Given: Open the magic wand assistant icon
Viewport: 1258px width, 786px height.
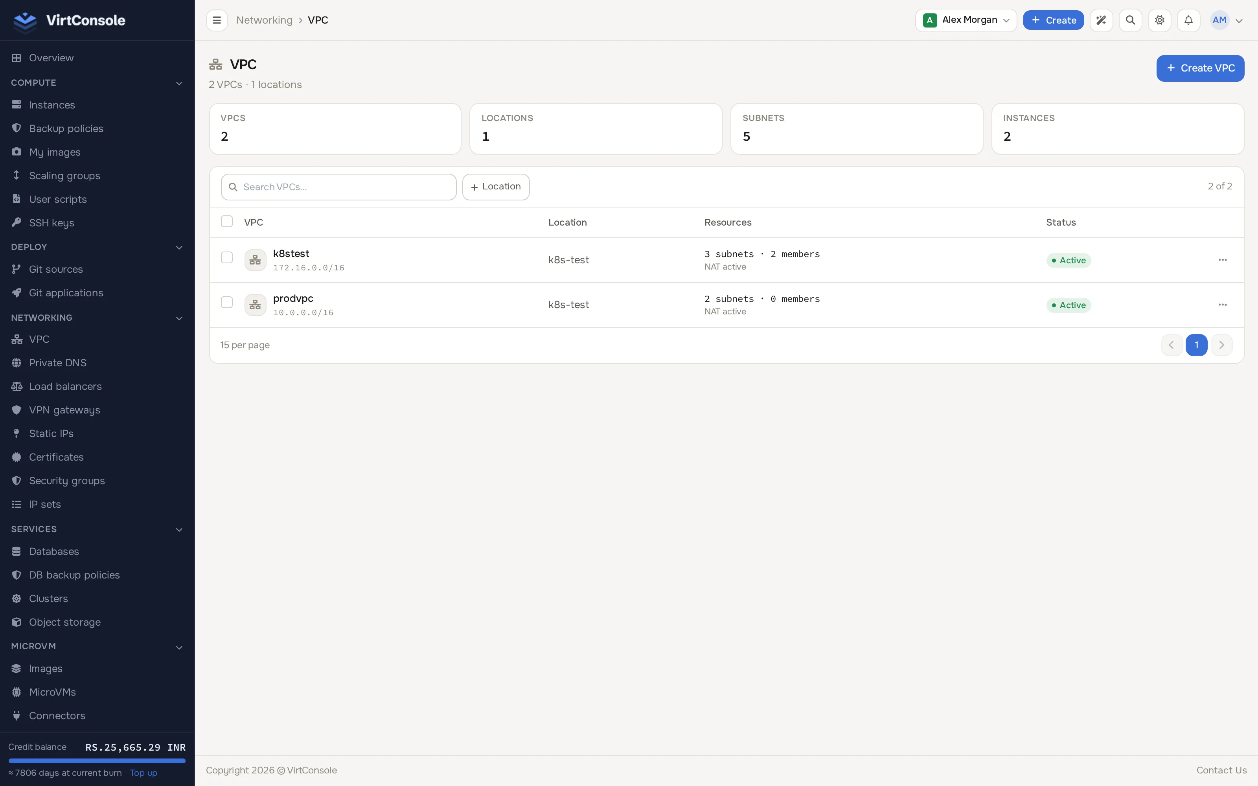Looking at the screenshot, I should 1101,20.
